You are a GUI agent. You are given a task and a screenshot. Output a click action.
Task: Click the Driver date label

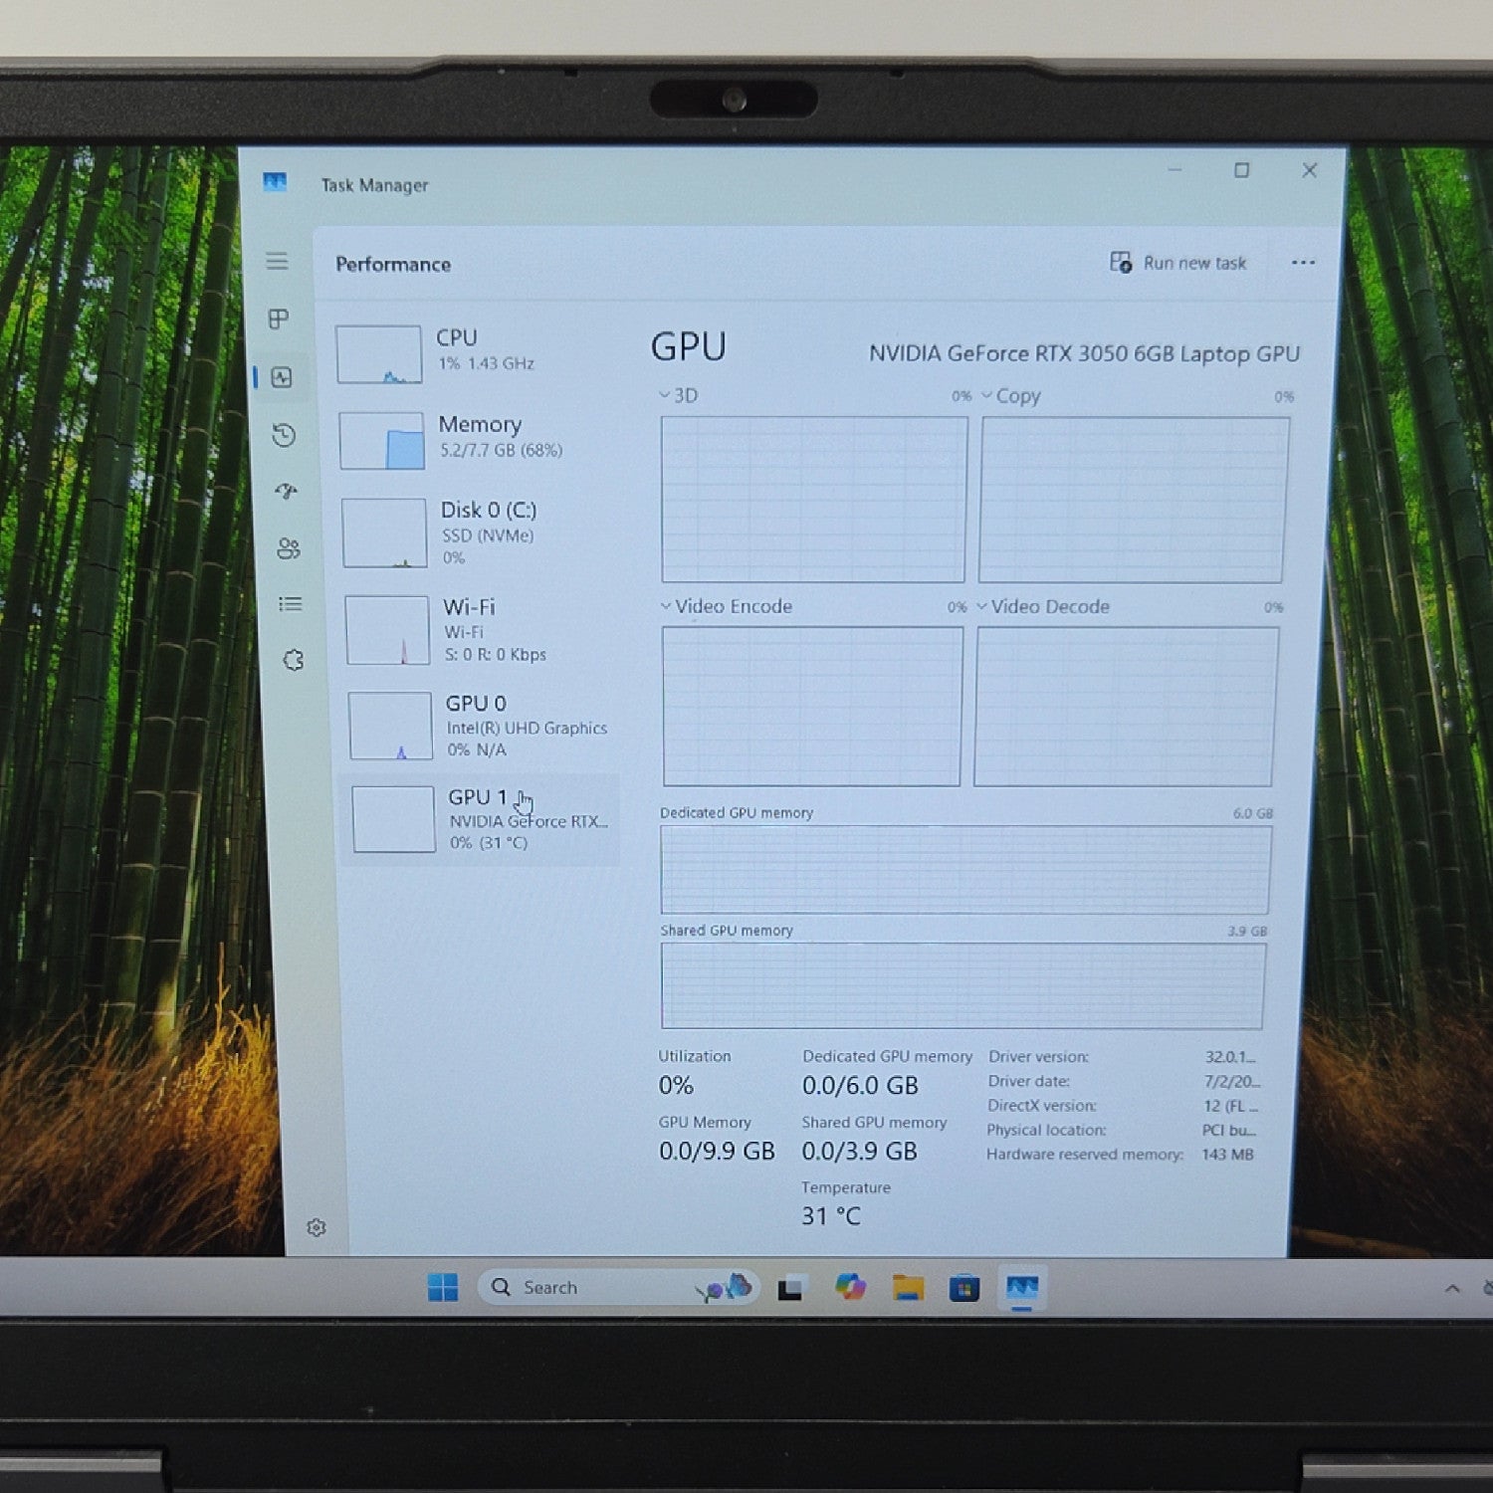[1028, 1081]
